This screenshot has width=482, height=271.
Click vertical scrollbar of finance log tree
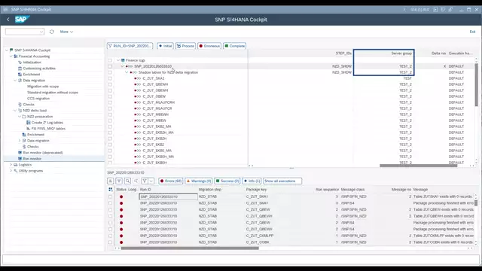(477, 85)
